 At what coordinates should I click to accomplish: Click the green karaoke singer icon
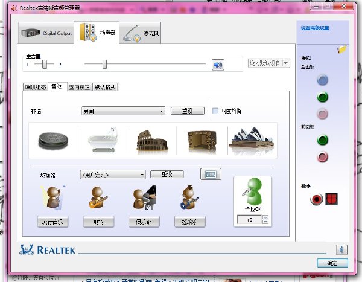(253, 191)
